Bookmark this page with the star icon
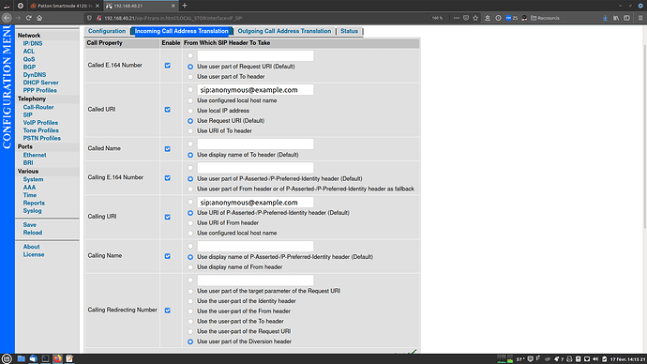The width and height of the screenshot is (647, 364). (475, 18)
